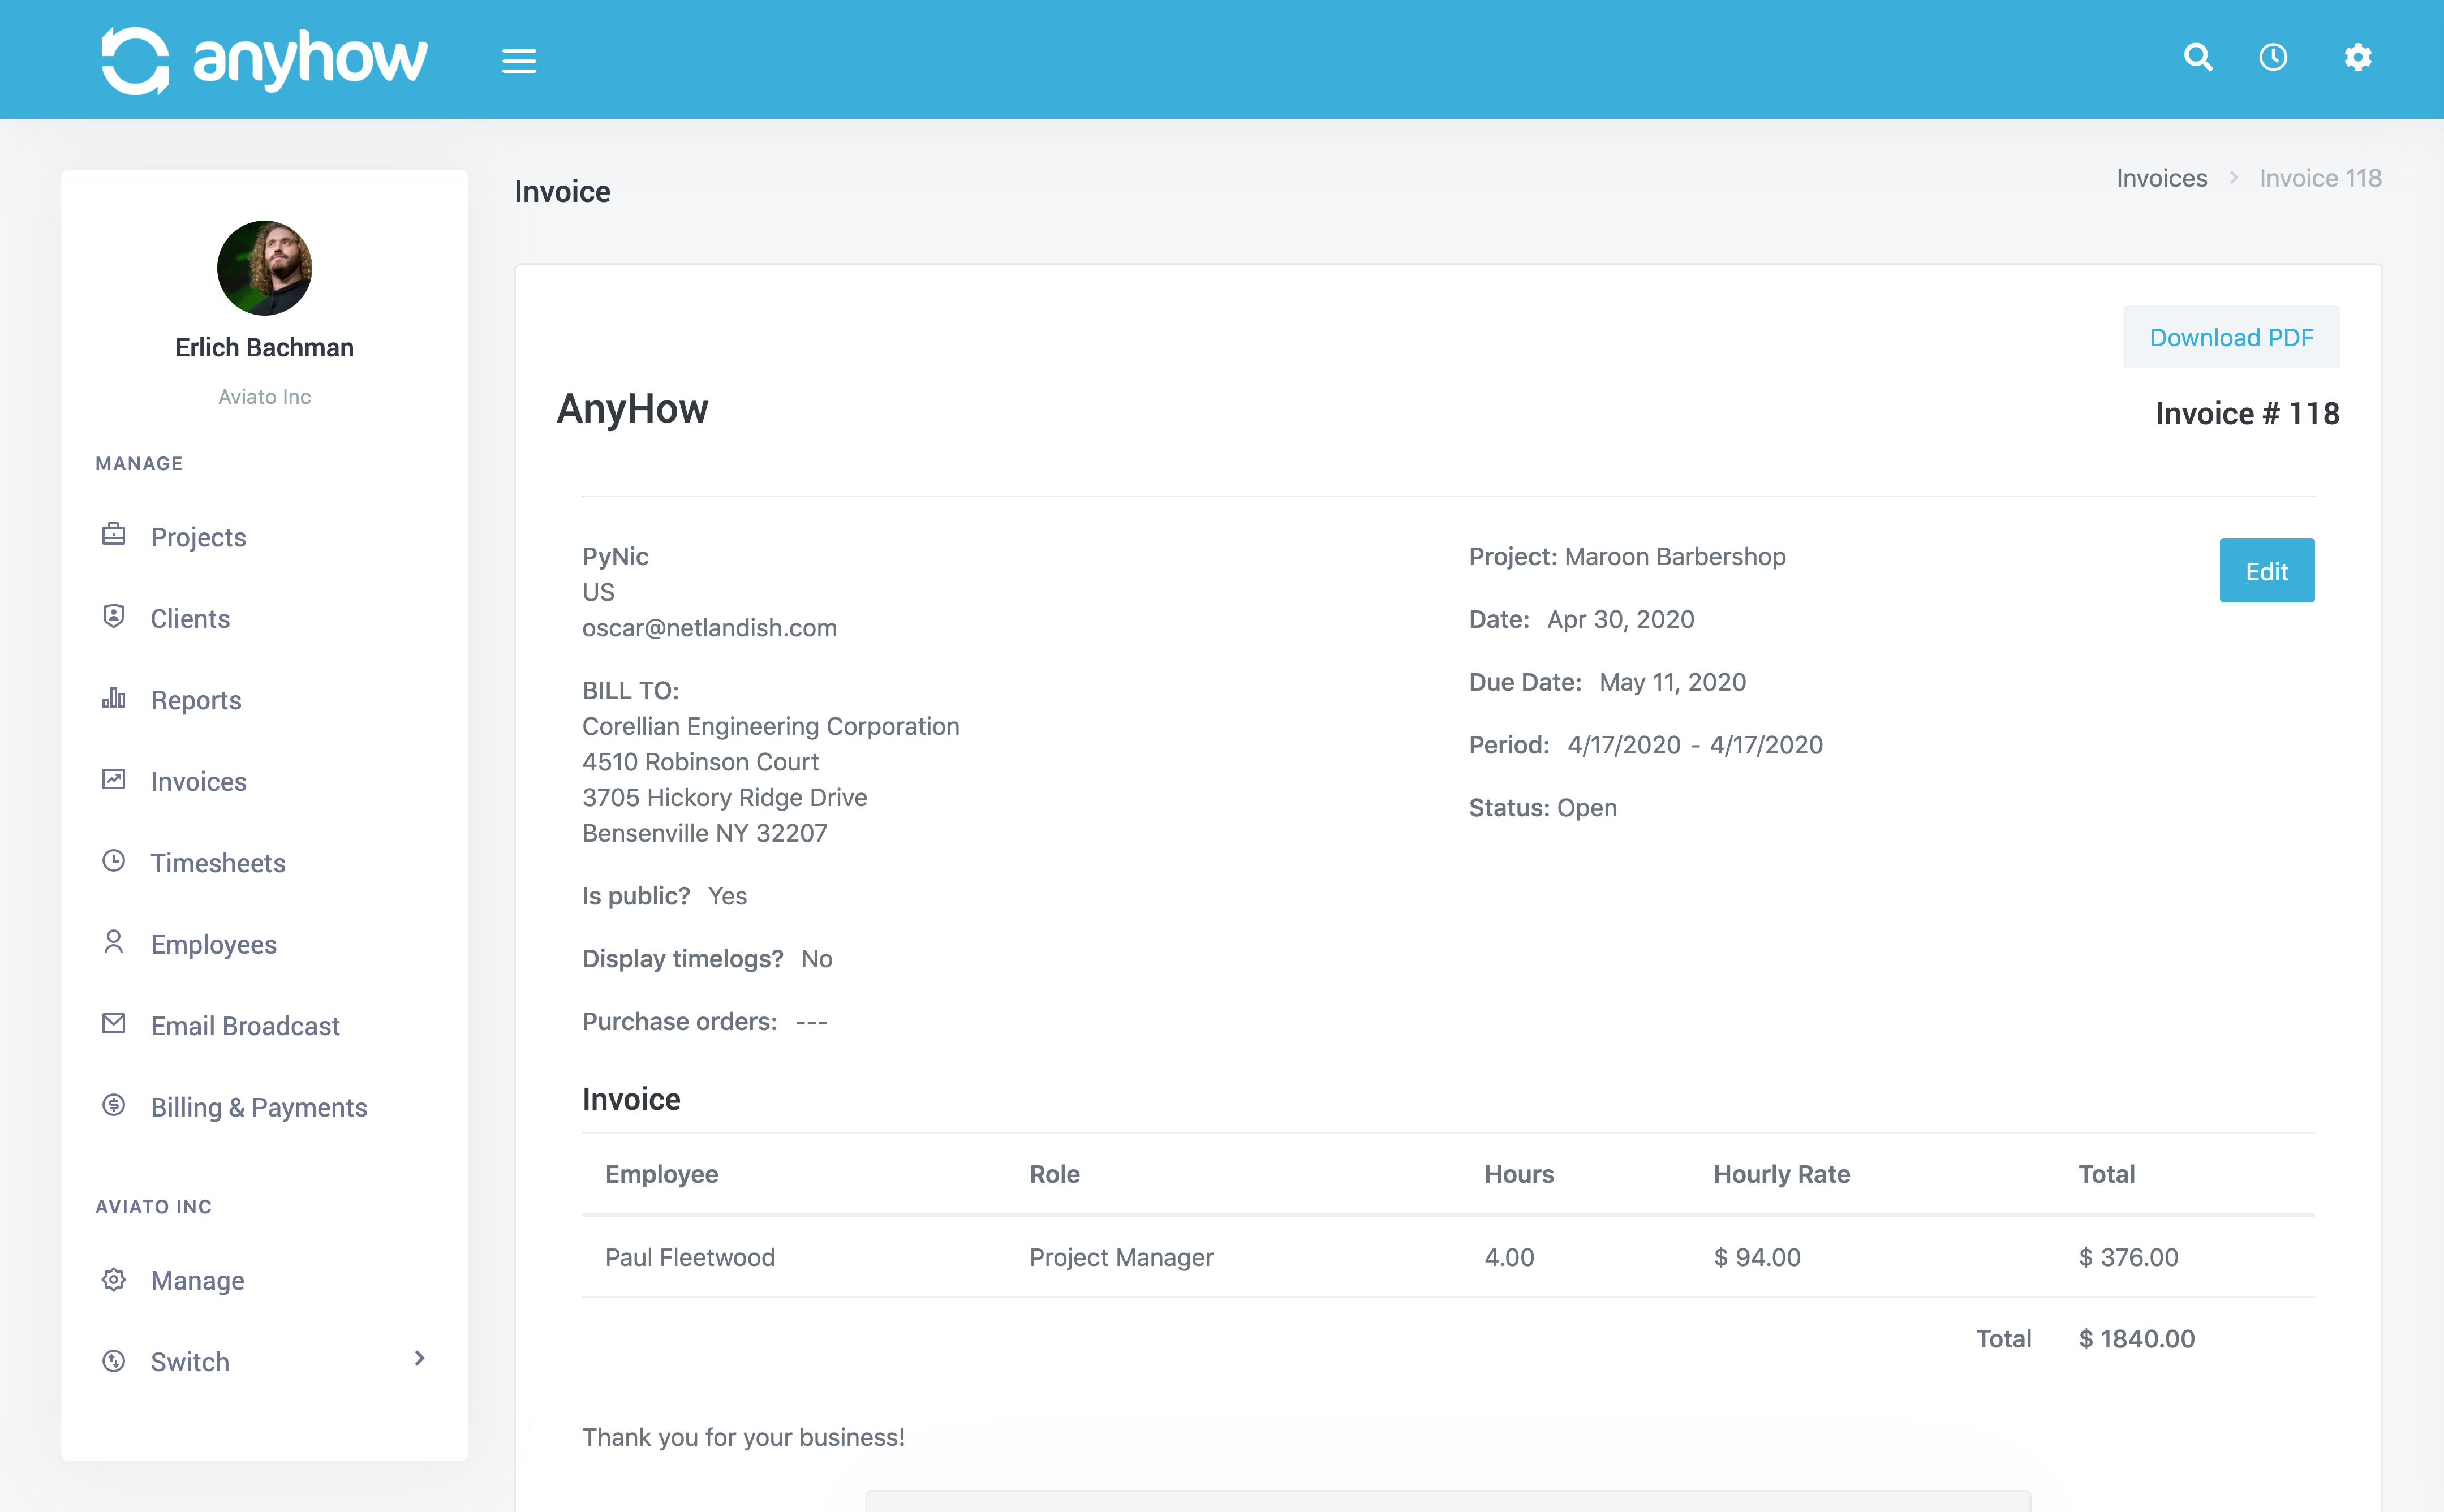This screenshot has height=1512, width=2444.
Task: Open Billing & Payments using the dollar icon
Action: 113,1106
